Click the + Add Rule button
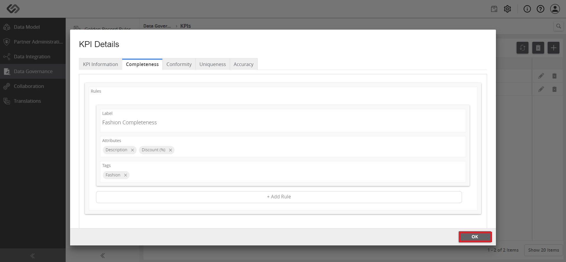This screenshot has height=262, width=566. point(279,197)
